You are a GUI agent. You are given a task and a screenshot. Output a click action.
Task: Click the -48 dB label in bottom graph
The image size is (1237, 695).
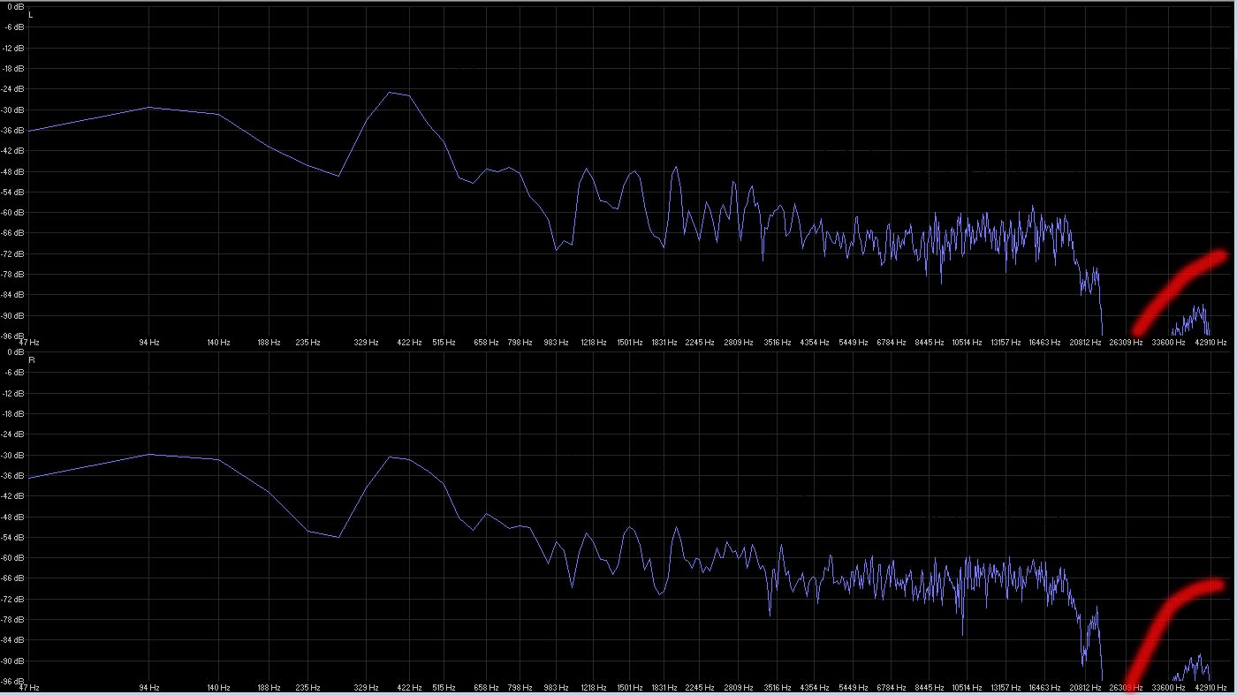click(13, 517)
